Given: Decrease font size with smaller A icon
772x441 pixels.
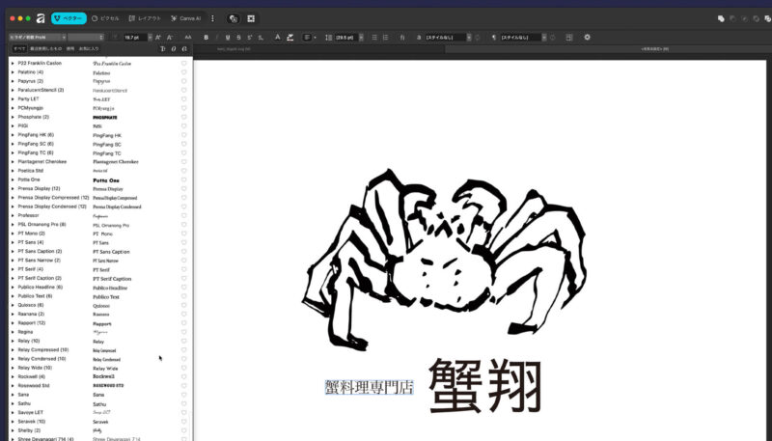Looking at the screenshot, I should coord(170,38).
